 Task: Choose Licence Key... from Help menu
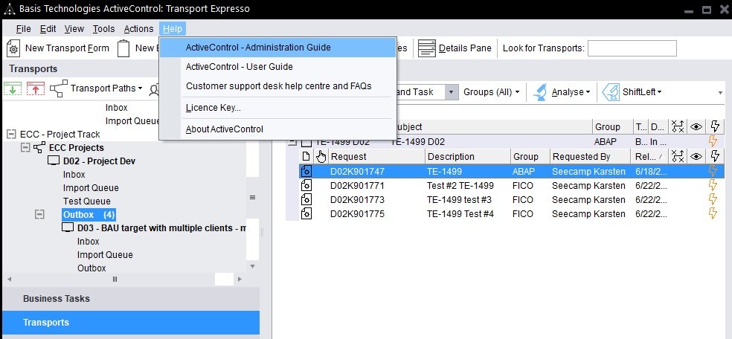pyautogui.click(x=213, y=108)
